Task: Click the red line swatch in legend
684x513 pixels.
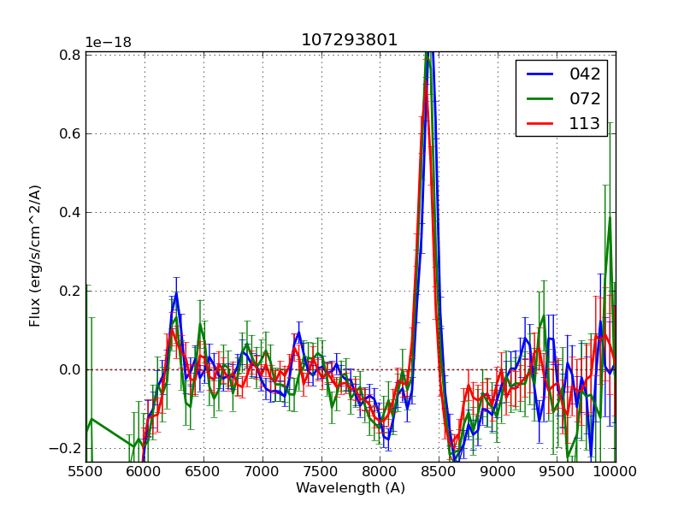Action: (x=539, y=124)
